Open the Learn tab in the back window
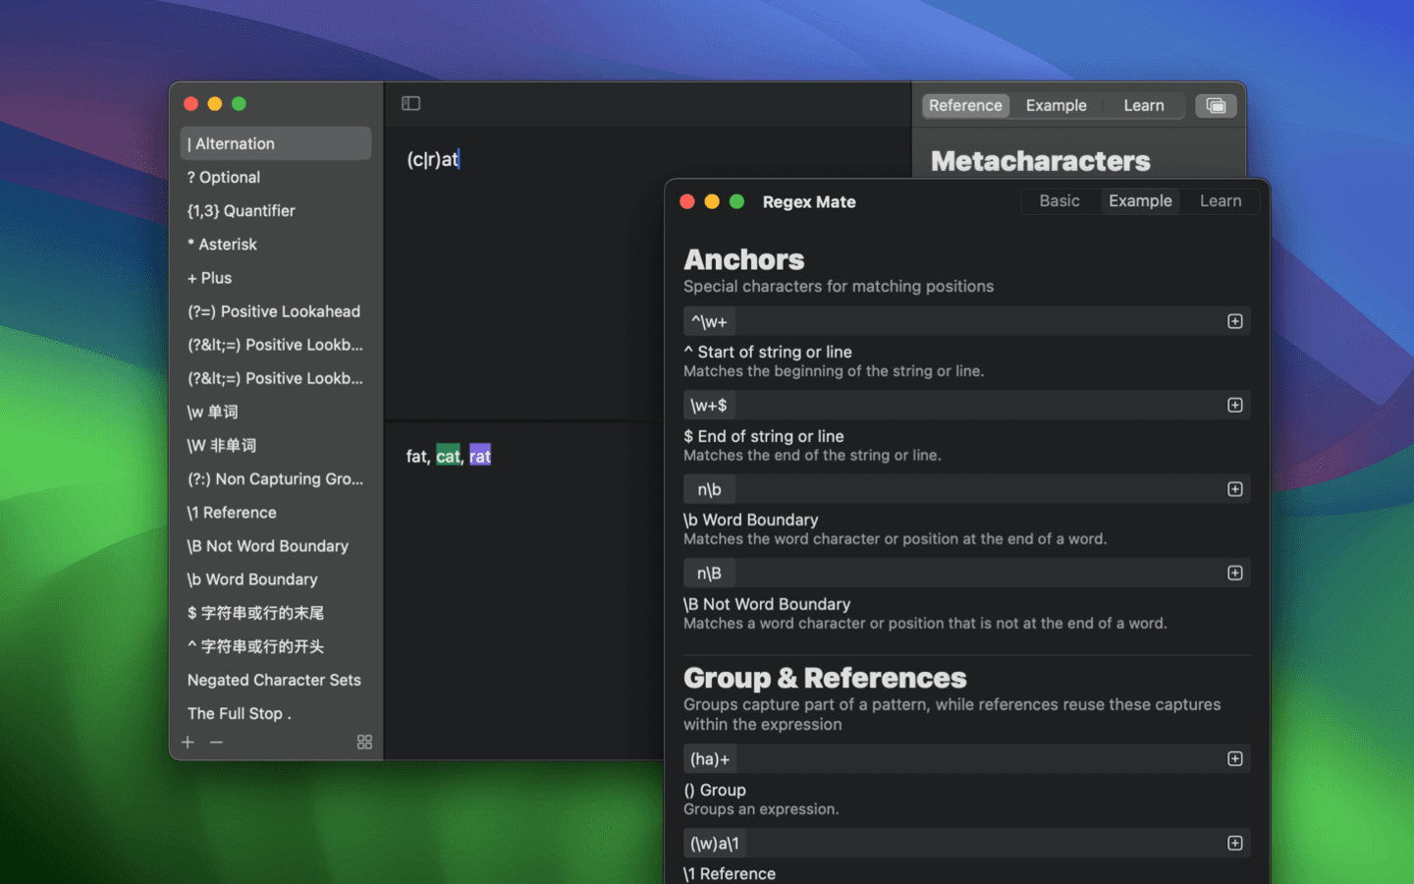This screenshot has height=884, width=1414. pos(1144,105)
